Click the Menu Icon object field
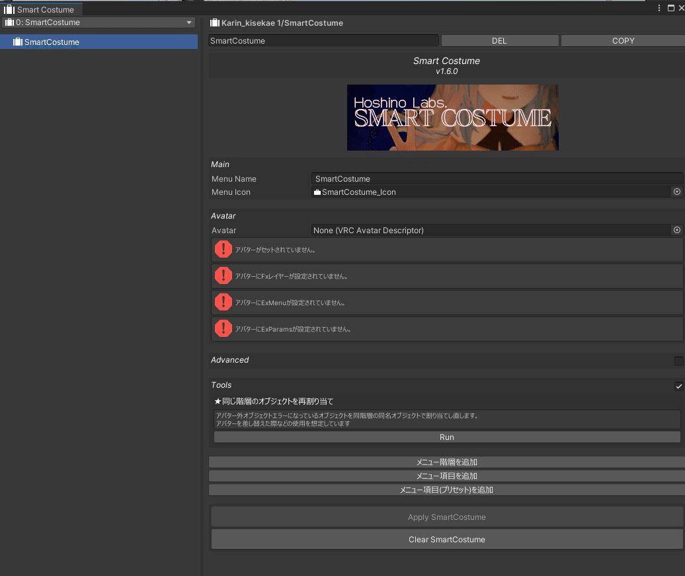 491,192
